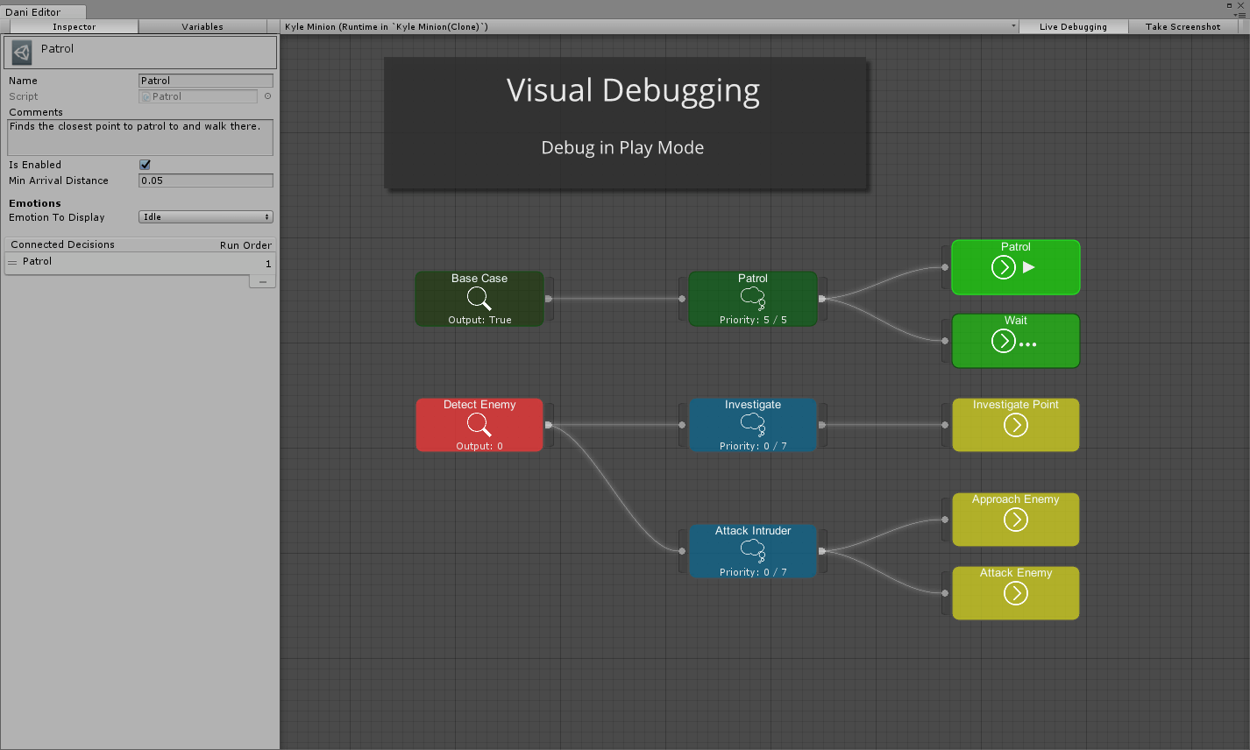Open the Emotion To Display dropdown
Image resolution: width=1250 pixels, height=750 pixels.
point(206,216)
